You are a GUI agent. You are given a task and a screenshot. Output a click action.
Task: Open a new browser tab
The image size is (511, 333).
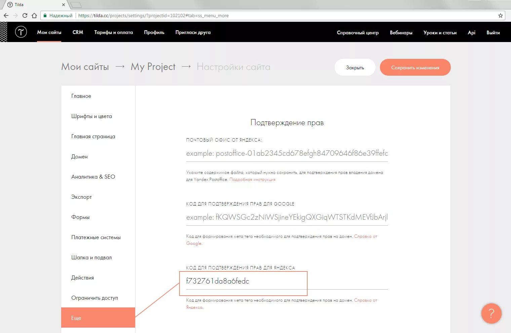point(76,5)
